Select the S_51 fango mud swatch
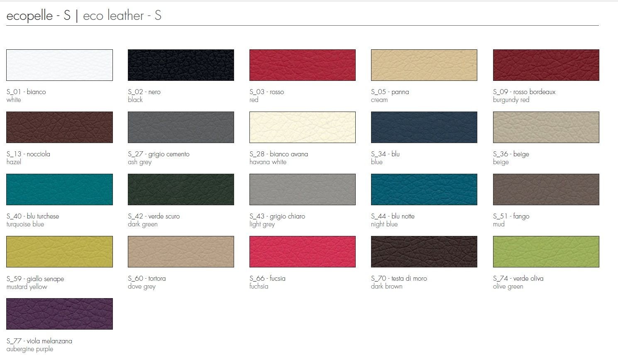 click(x=546, y=189)
